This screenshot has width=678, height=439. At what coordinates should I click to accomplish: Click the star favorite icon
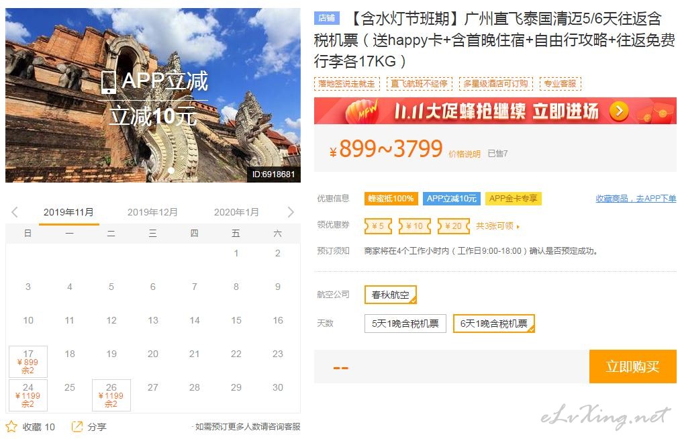click(x=11, y=427)
